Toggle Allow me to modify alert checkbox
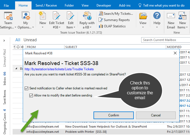 tap(31, 95)
